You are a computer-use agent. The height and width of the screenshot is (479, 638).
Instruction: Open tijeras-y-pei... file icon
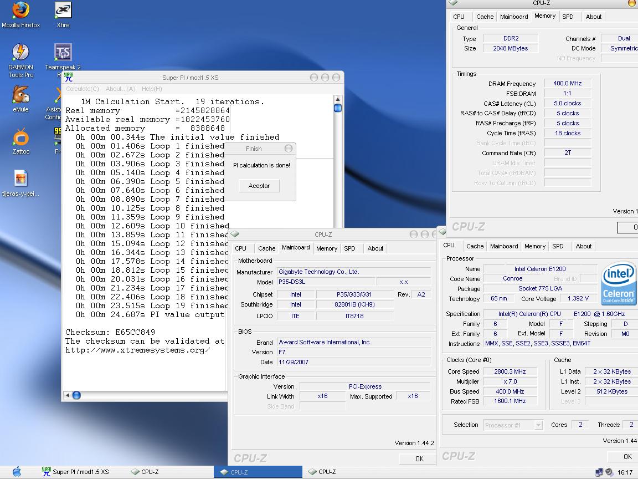tap(20, 184)
